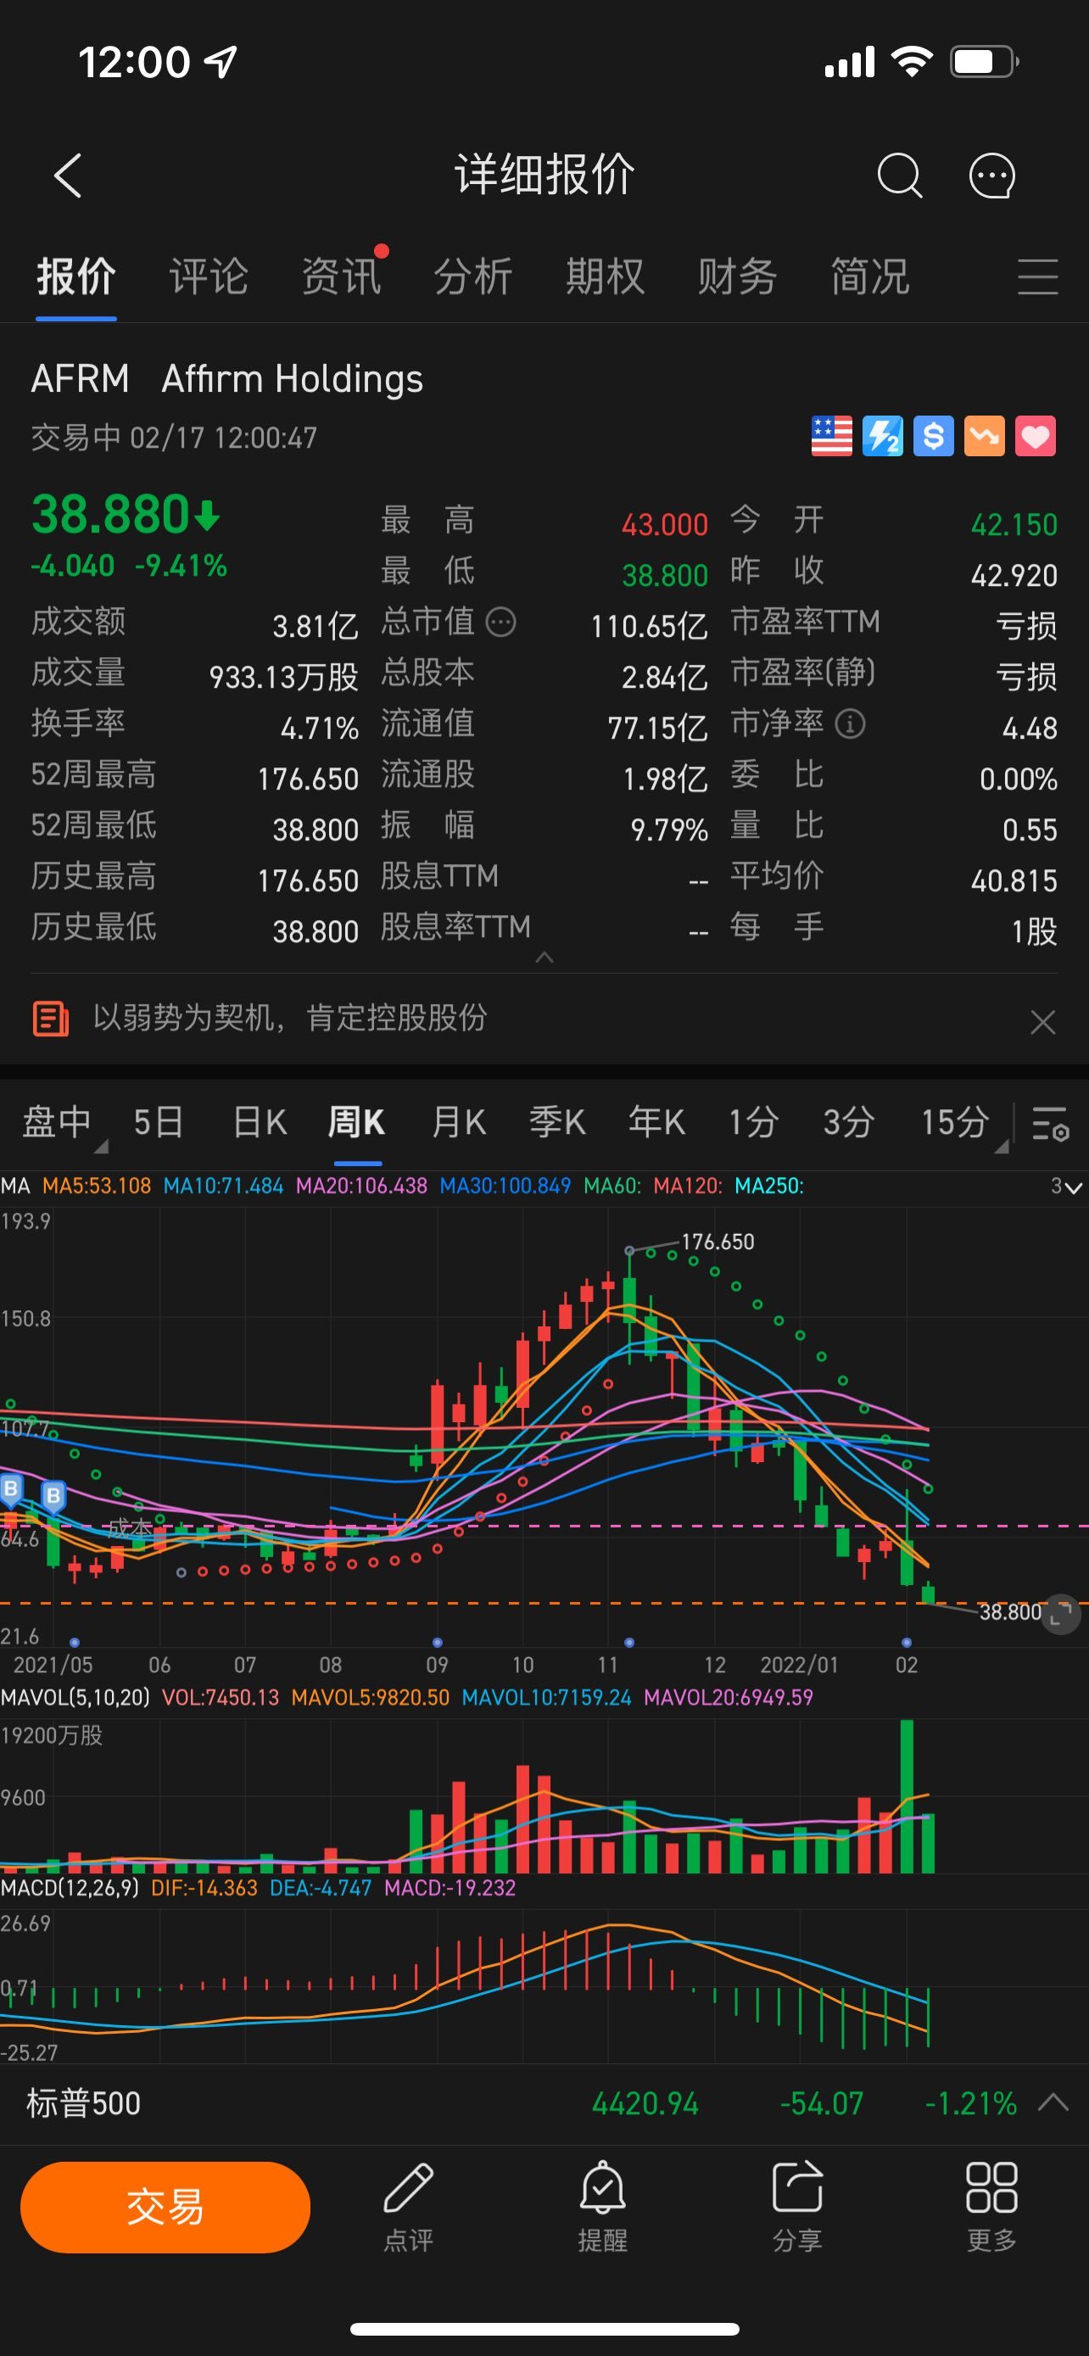The width and height of the screenshot is (1089, 2356).
Task: Tap the info icon beside 总市值
Action: 500,622
